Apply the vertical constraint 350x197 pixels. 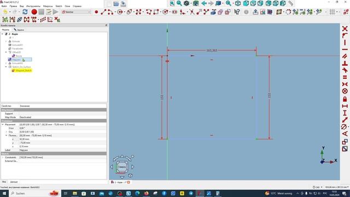(x=345, y=43)
